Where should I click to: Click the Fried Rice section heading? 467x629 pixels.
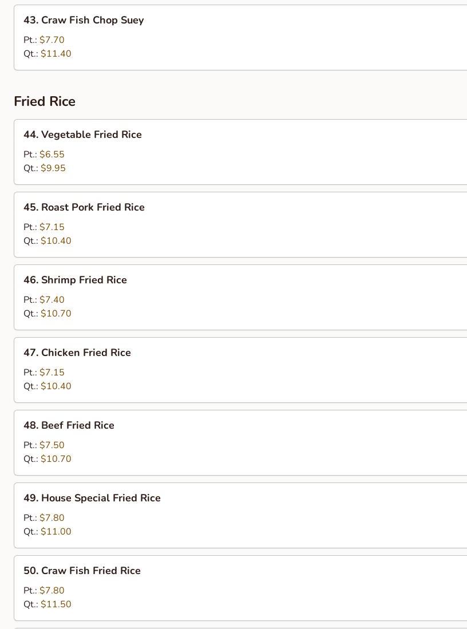(45, 101)
